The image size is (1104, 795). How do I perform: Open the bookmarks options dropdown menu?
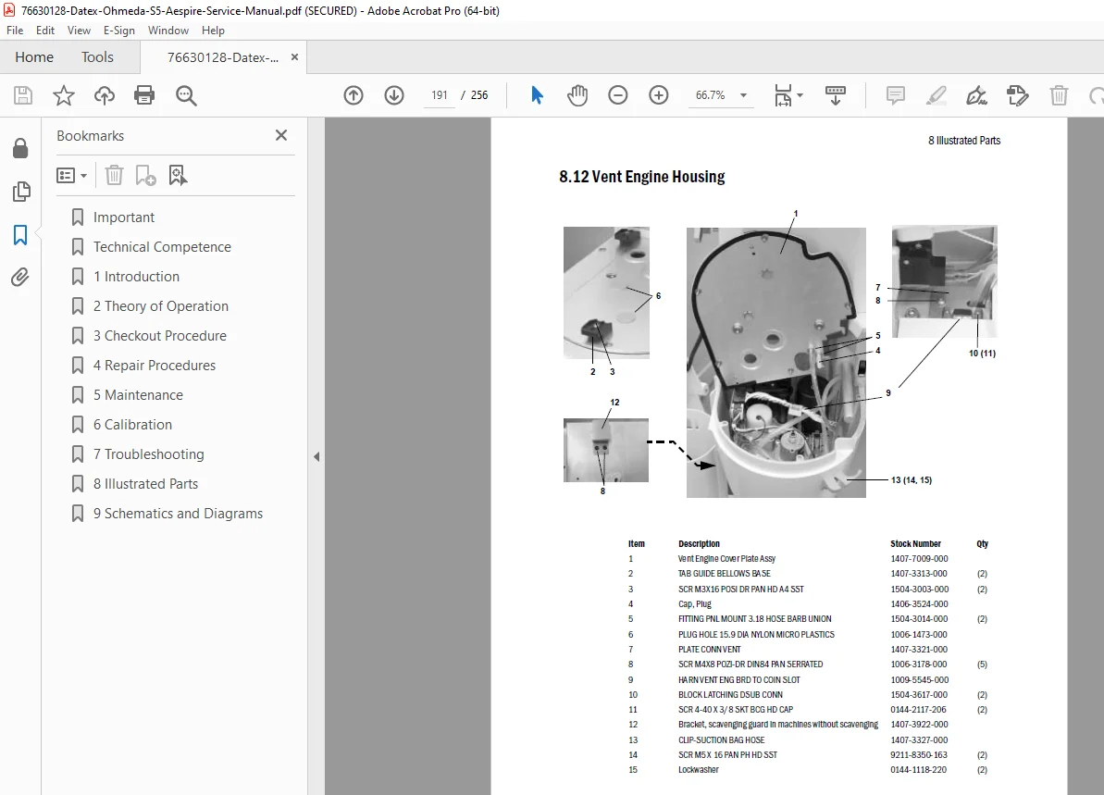point(72,175)
